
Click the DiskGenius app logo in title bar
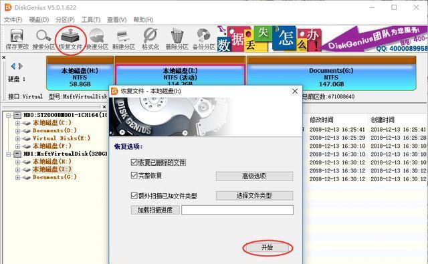(x=8, y=7)
